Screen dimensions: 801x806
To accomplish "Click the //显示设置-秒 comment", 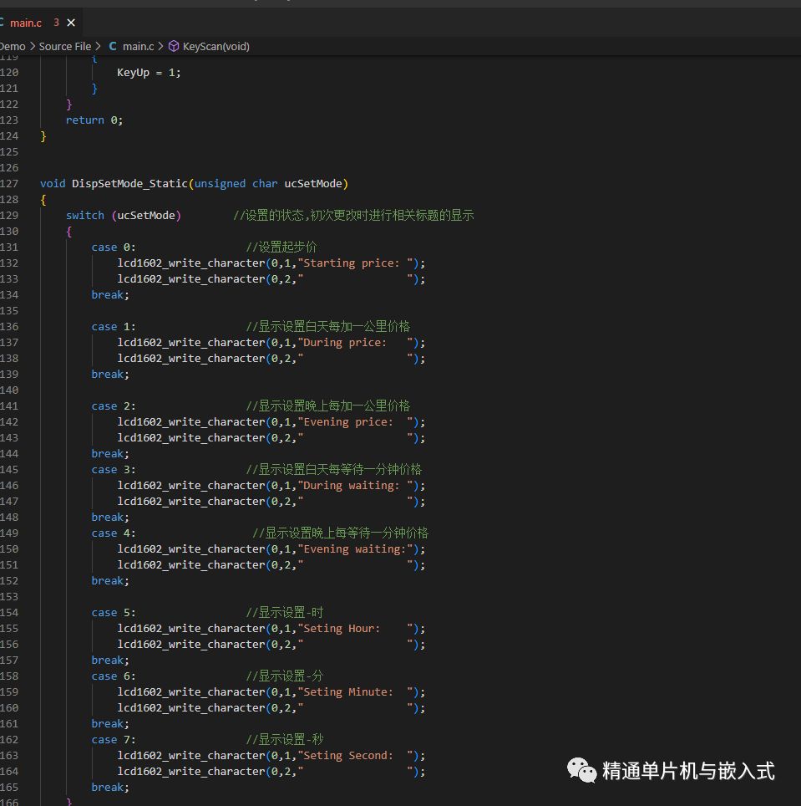I will coord(285,740).
